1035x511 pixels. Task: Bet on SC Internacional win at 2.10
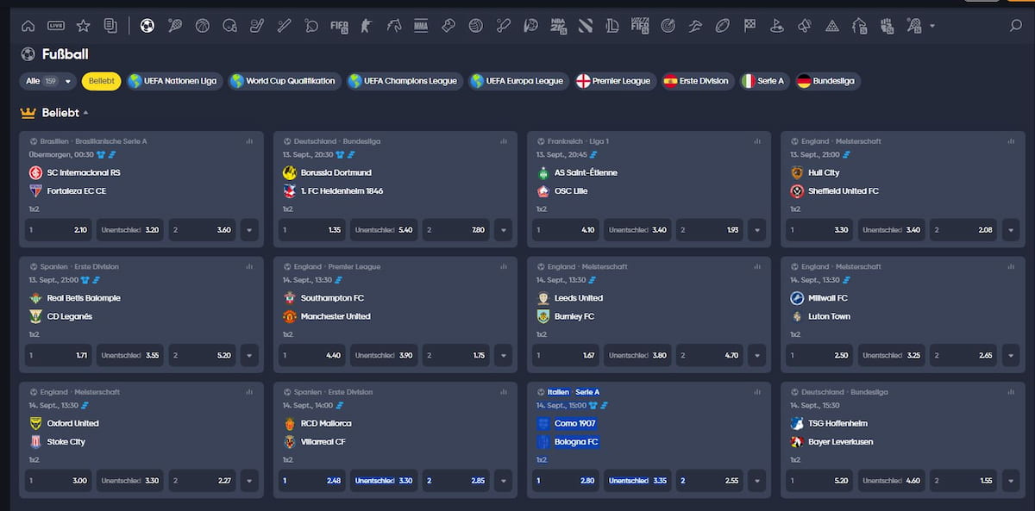point(58,230)
